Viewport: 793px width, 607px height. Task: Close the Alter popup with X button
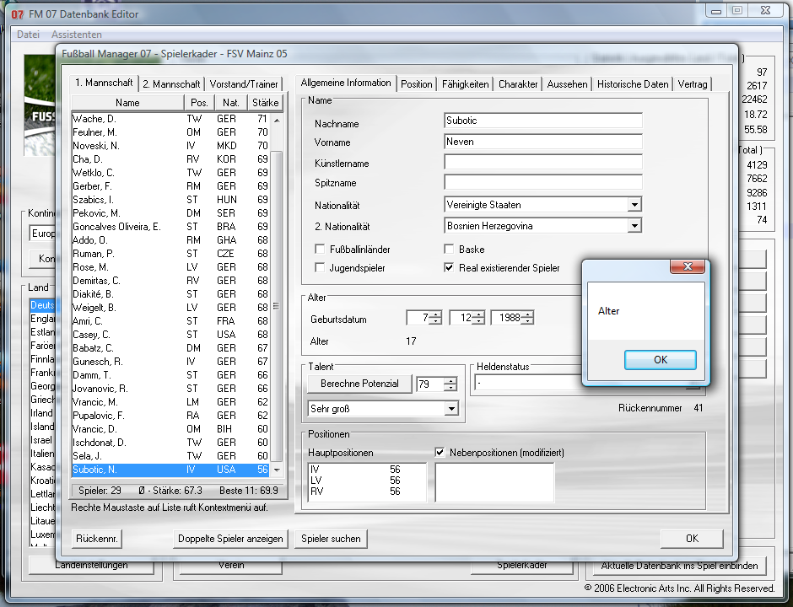pos(688,267)
